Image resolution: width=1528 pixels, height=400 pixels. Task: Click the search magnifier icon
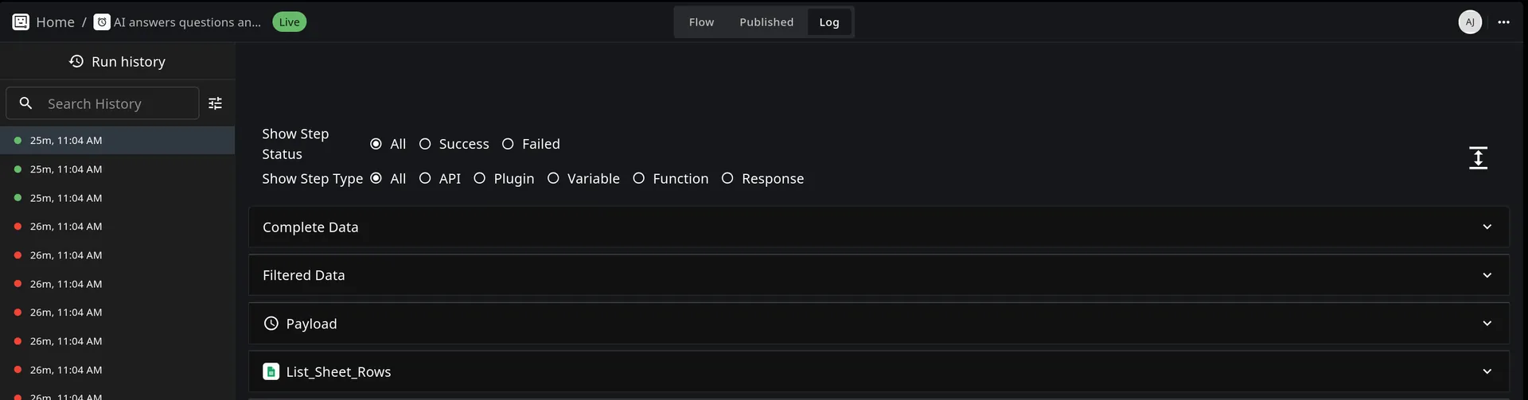(26, 103)
